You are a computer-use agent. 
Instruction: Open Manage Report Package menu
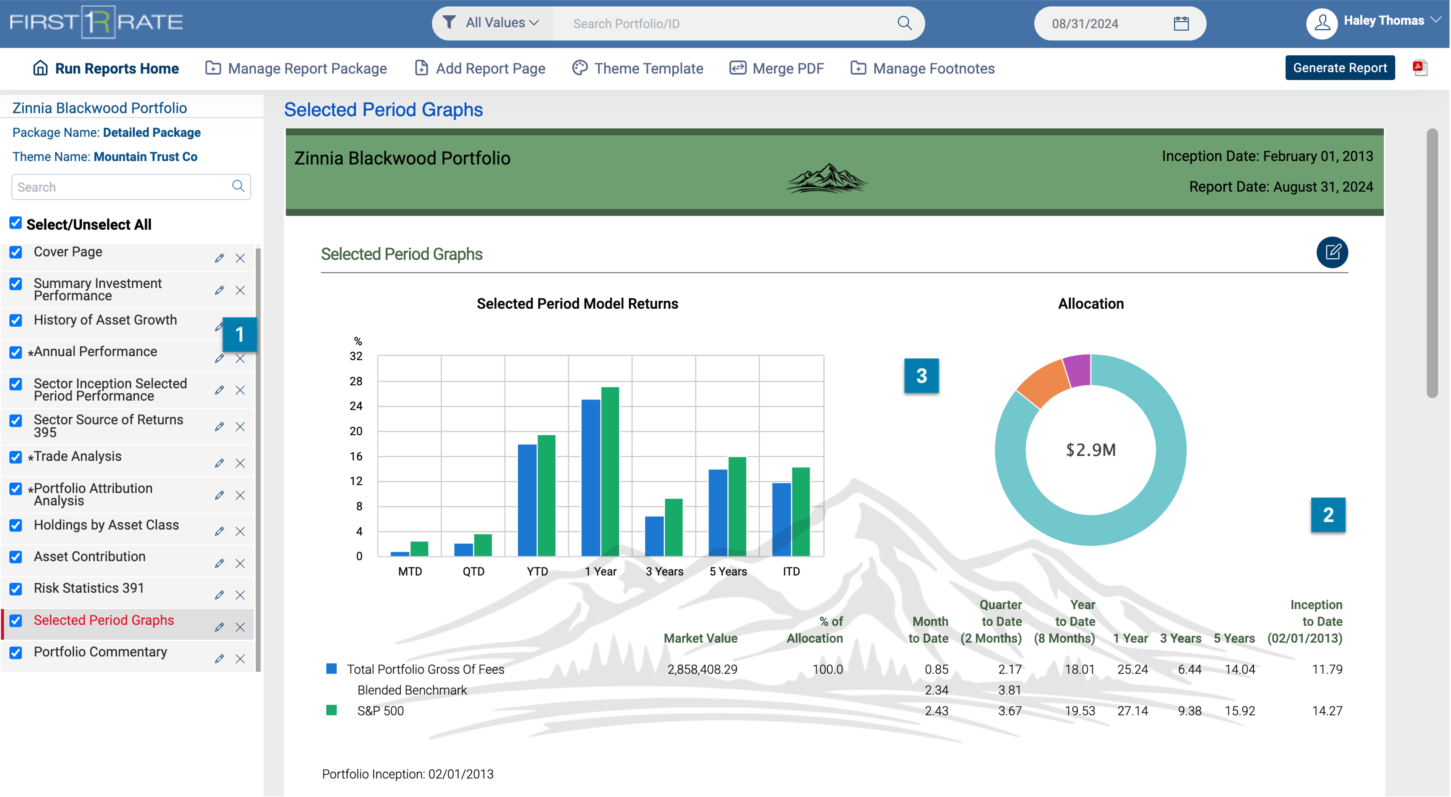click(x=296, y=68)
